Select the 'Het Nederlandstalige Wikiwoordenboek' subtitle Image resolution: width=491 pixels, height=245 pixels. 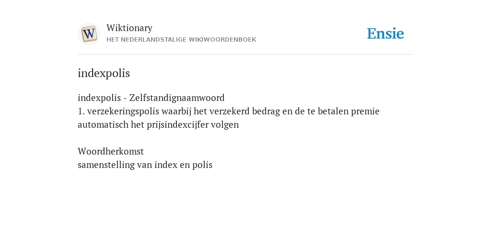click(181, 40)
